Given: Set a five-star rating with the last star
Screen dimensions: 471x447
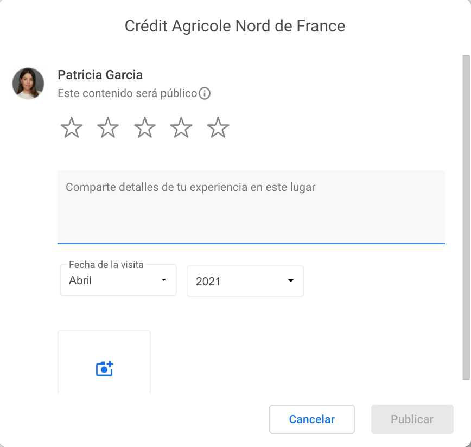Looking at the screenshot, I should coord(218,127).
